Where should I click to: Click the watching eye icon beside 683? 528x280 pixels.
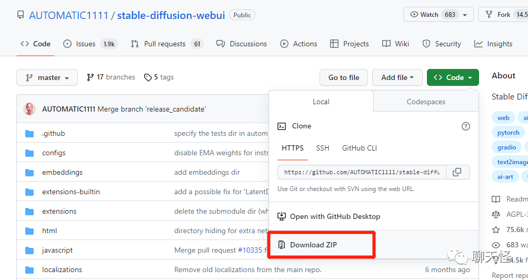[x=496, y=245]
